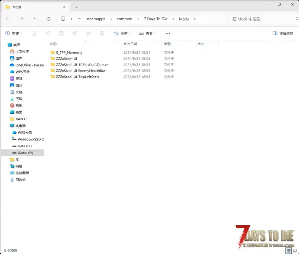Click the This PC monitor icon in address bar

coord(63,19)
